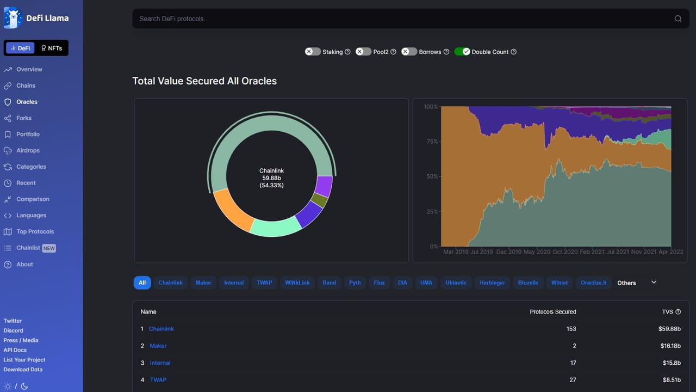
Task: Click the search magnifier icon
Action: click(x=678, y=19)
